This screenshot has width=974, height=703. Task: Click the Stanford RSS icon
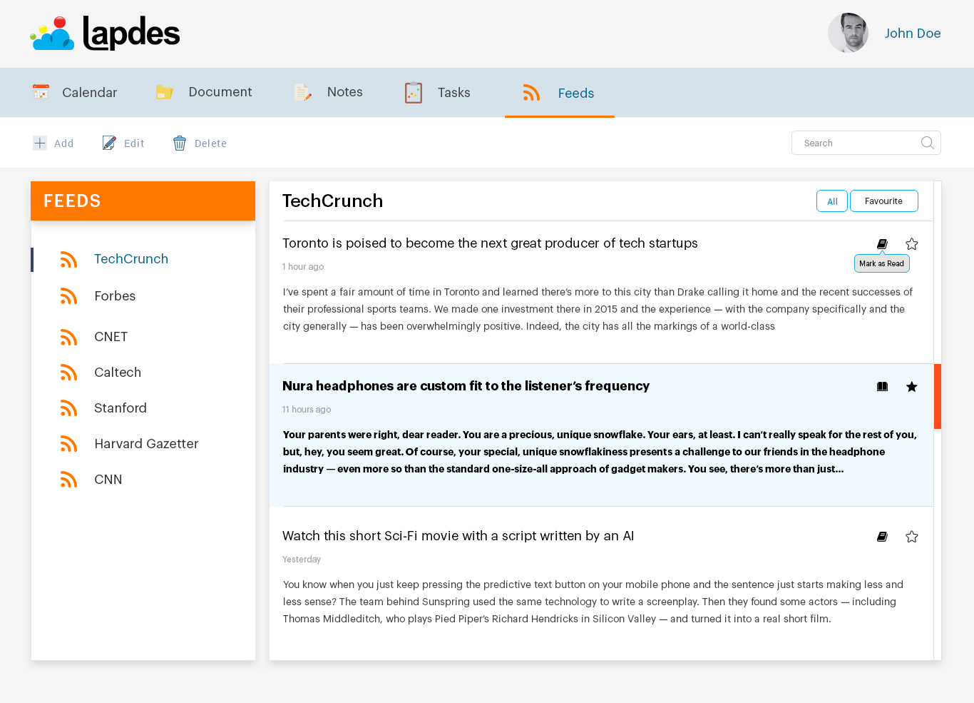68,408
